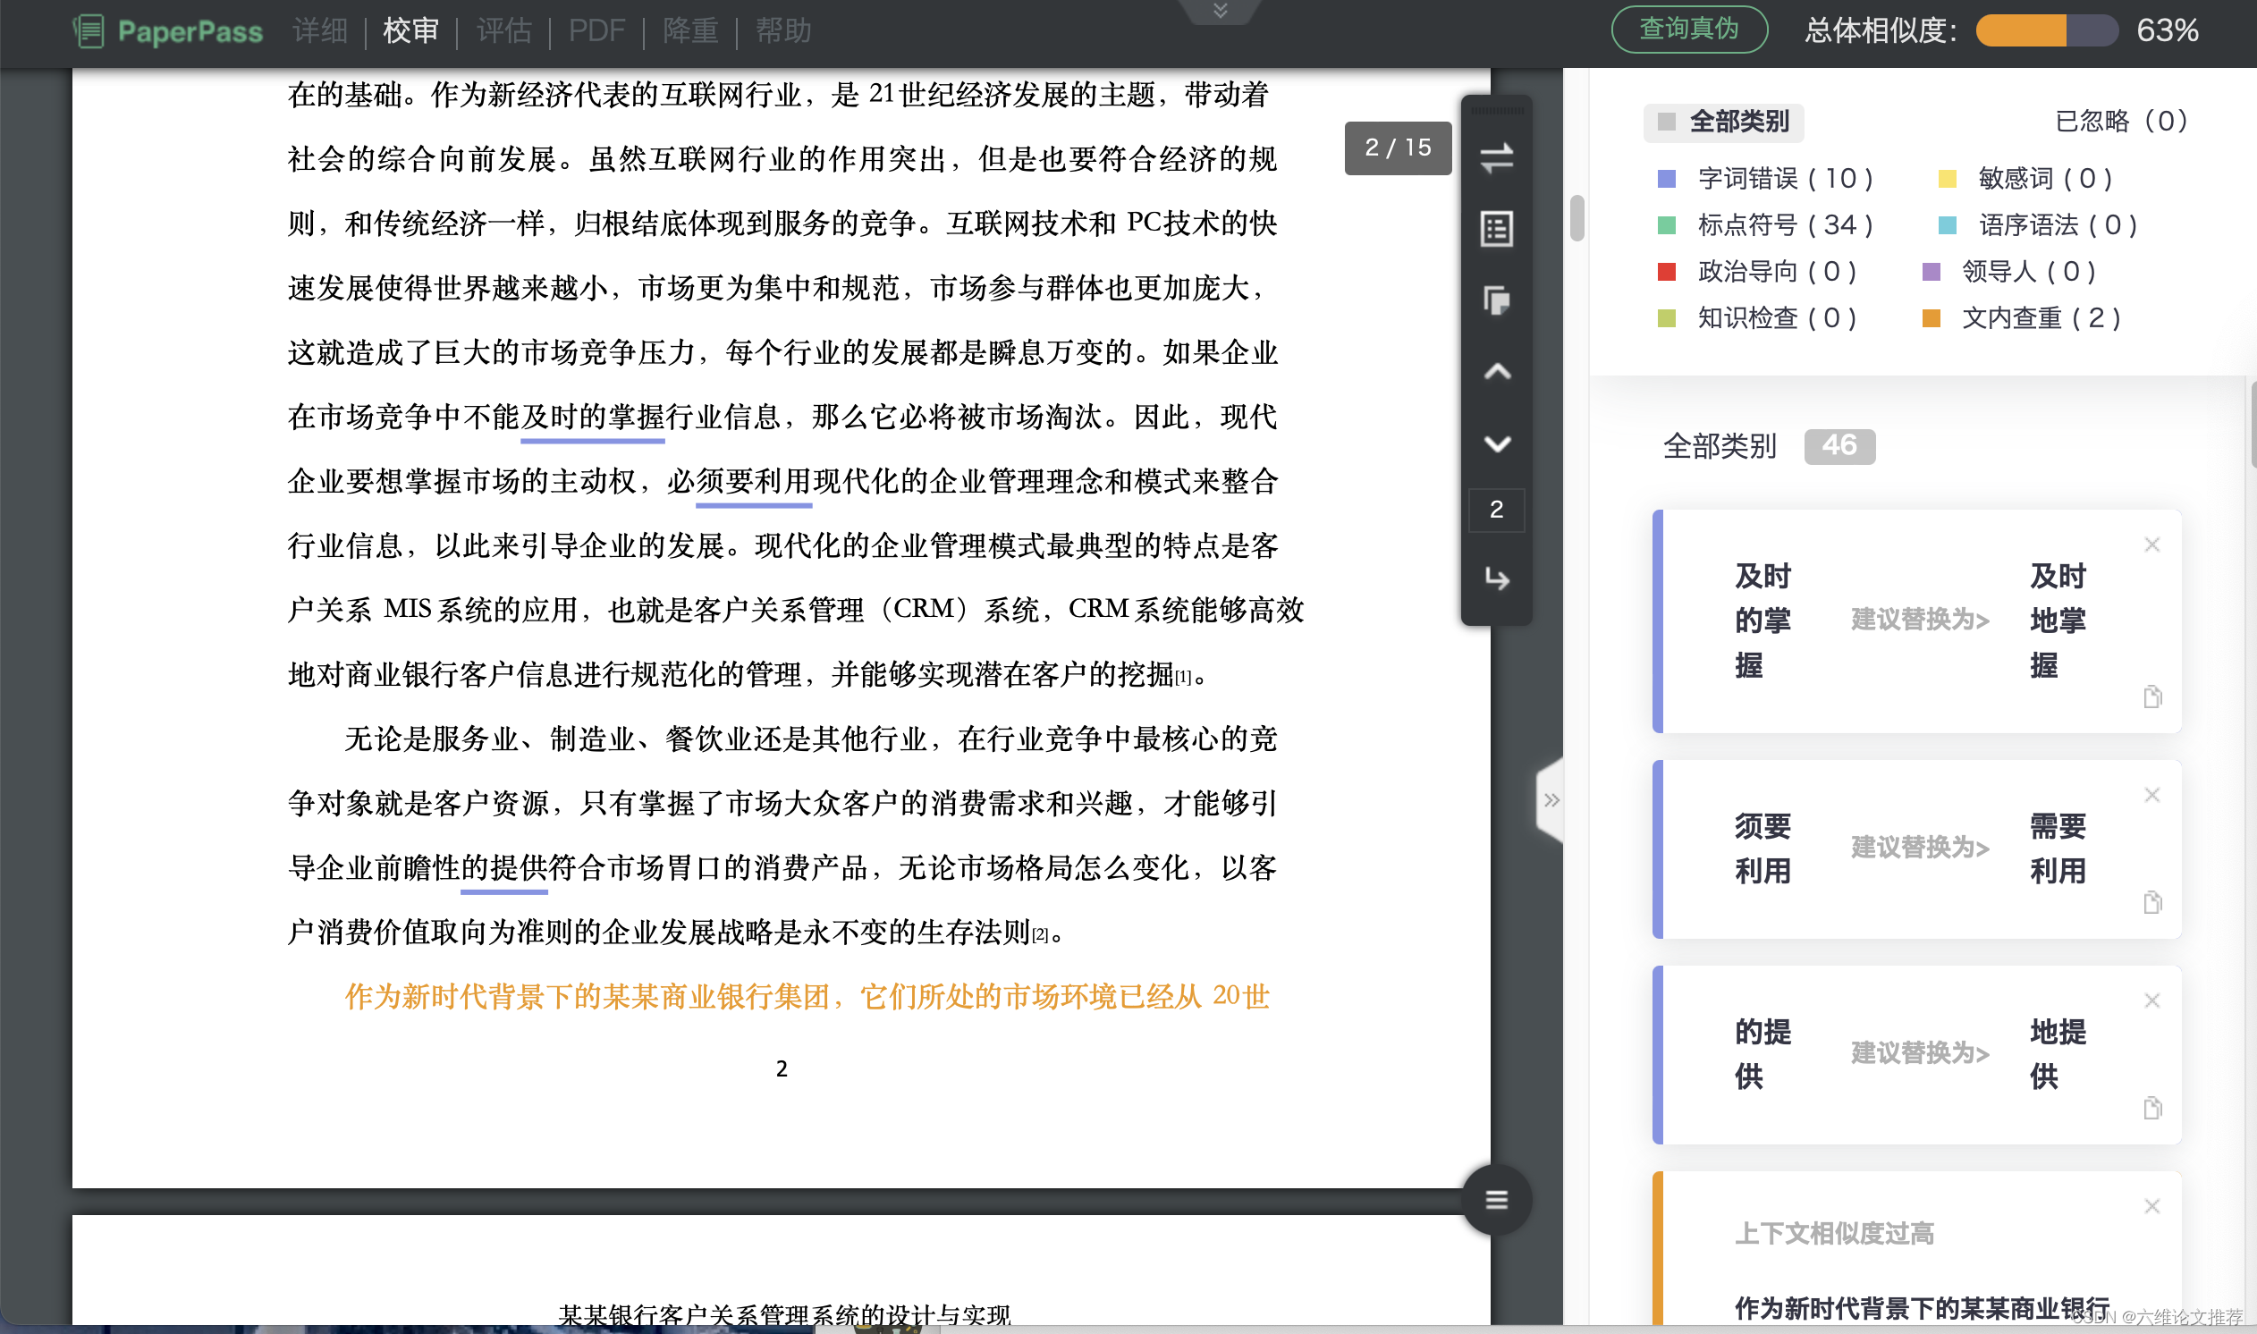Collapse the right panel with double chevron
The height and width of the screenshot is (1334, 2257).
click(x=1551, y=799)
